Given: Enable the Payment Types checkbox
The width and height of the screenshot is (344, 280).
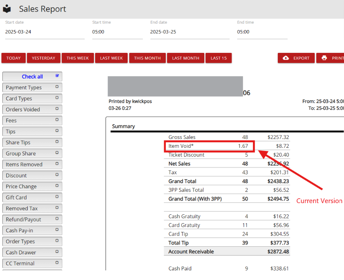Looking at the screenshot, I should (x=57, y=87).
